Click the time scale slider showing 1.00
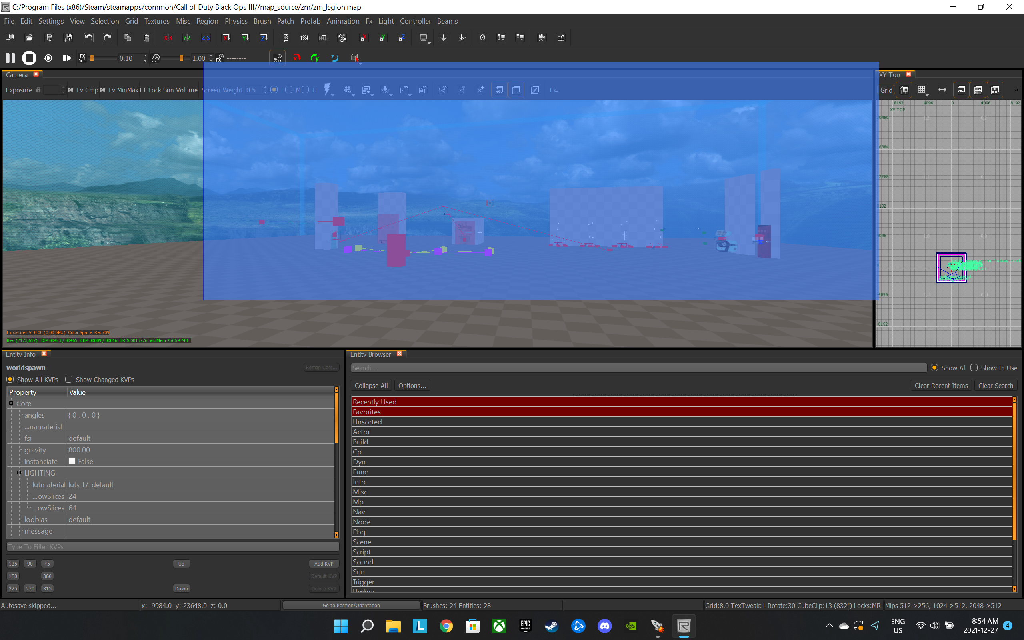The height and width of the screenshot is (640, 1024). click(176, 58)
